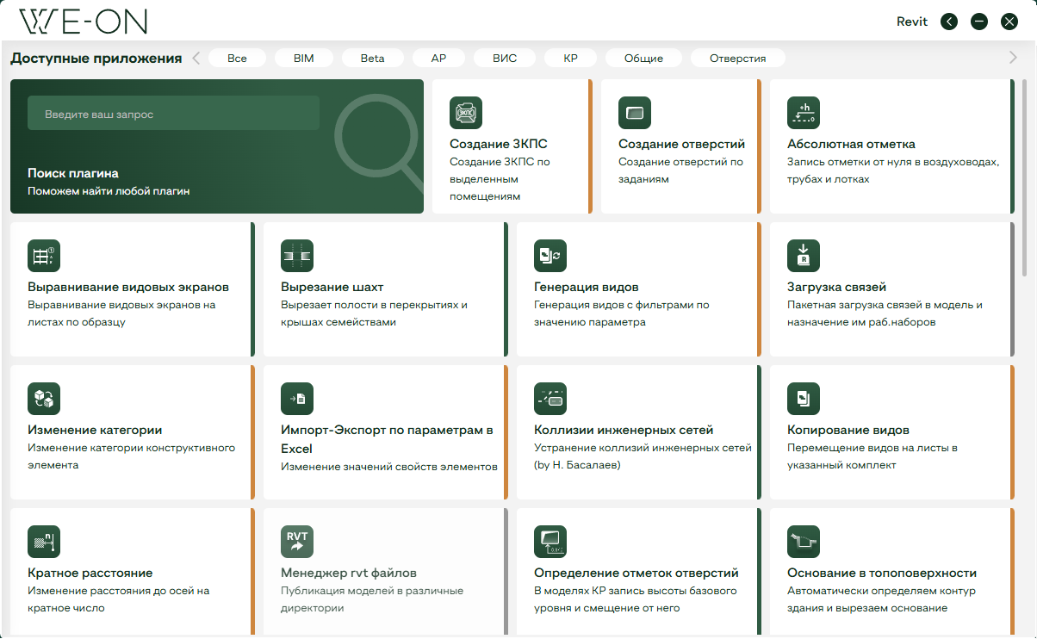Click the Выравнивание видовых экранов icon
Screen dimensions: 1037x639
pos(44,256)
